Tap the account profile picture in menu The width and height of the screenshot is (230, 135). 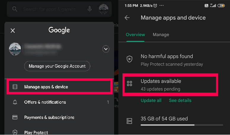[15, 49]
